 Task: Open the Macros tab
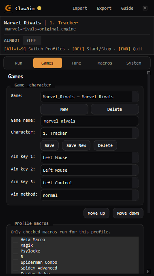[x=105, y=63]
